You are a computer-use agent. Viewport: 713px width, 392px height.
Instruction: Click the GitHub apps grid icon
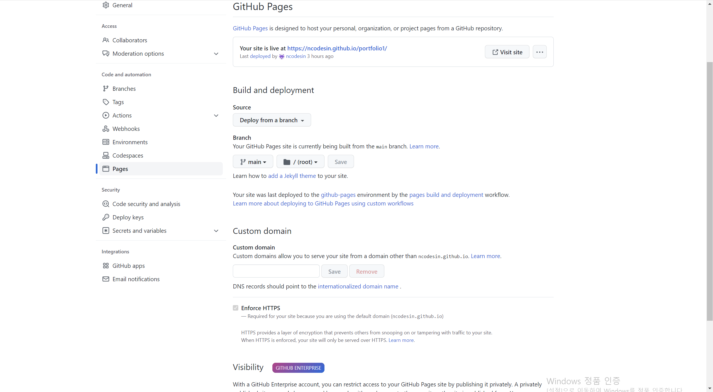click(106, 266)
